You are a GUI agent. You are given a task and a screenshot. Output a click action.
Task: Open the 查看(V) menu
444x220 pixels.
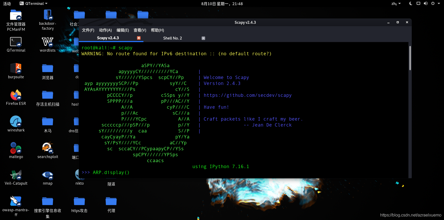coord(140,30)
